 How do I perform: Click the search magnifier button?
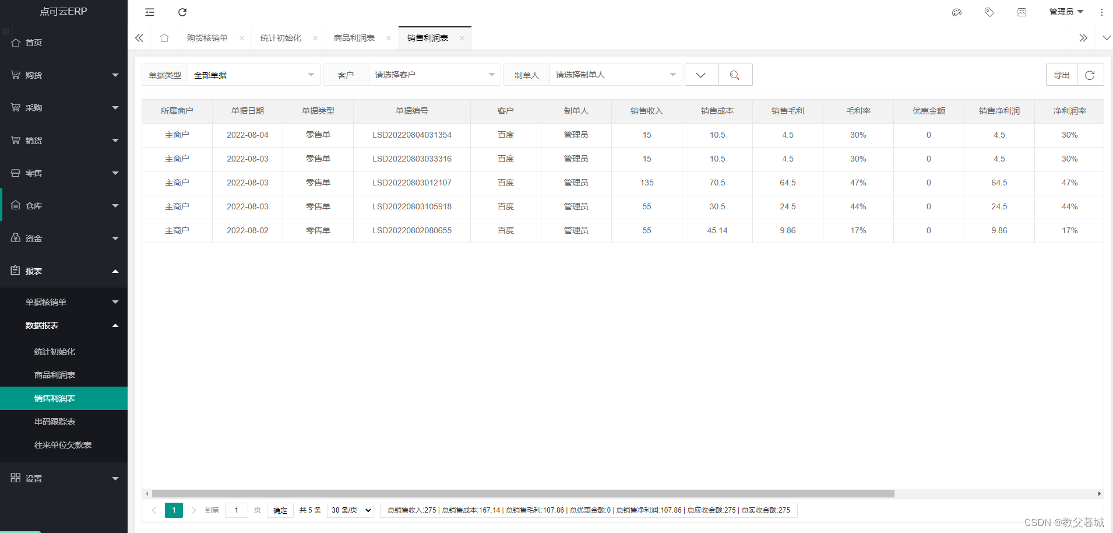735,75
